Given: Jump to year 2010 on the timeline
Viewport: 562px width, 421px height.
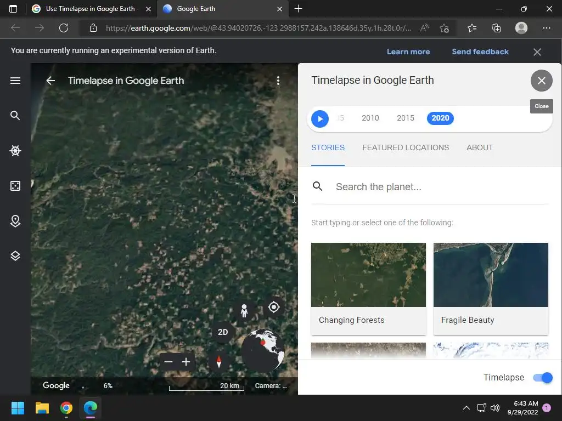Looking at the screenshot, I should [x=370, y=118].
